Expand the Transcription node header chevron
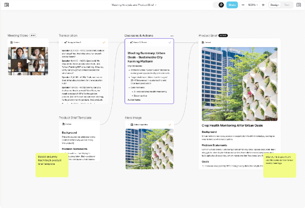The image size is (305, 208). point(62,42)
